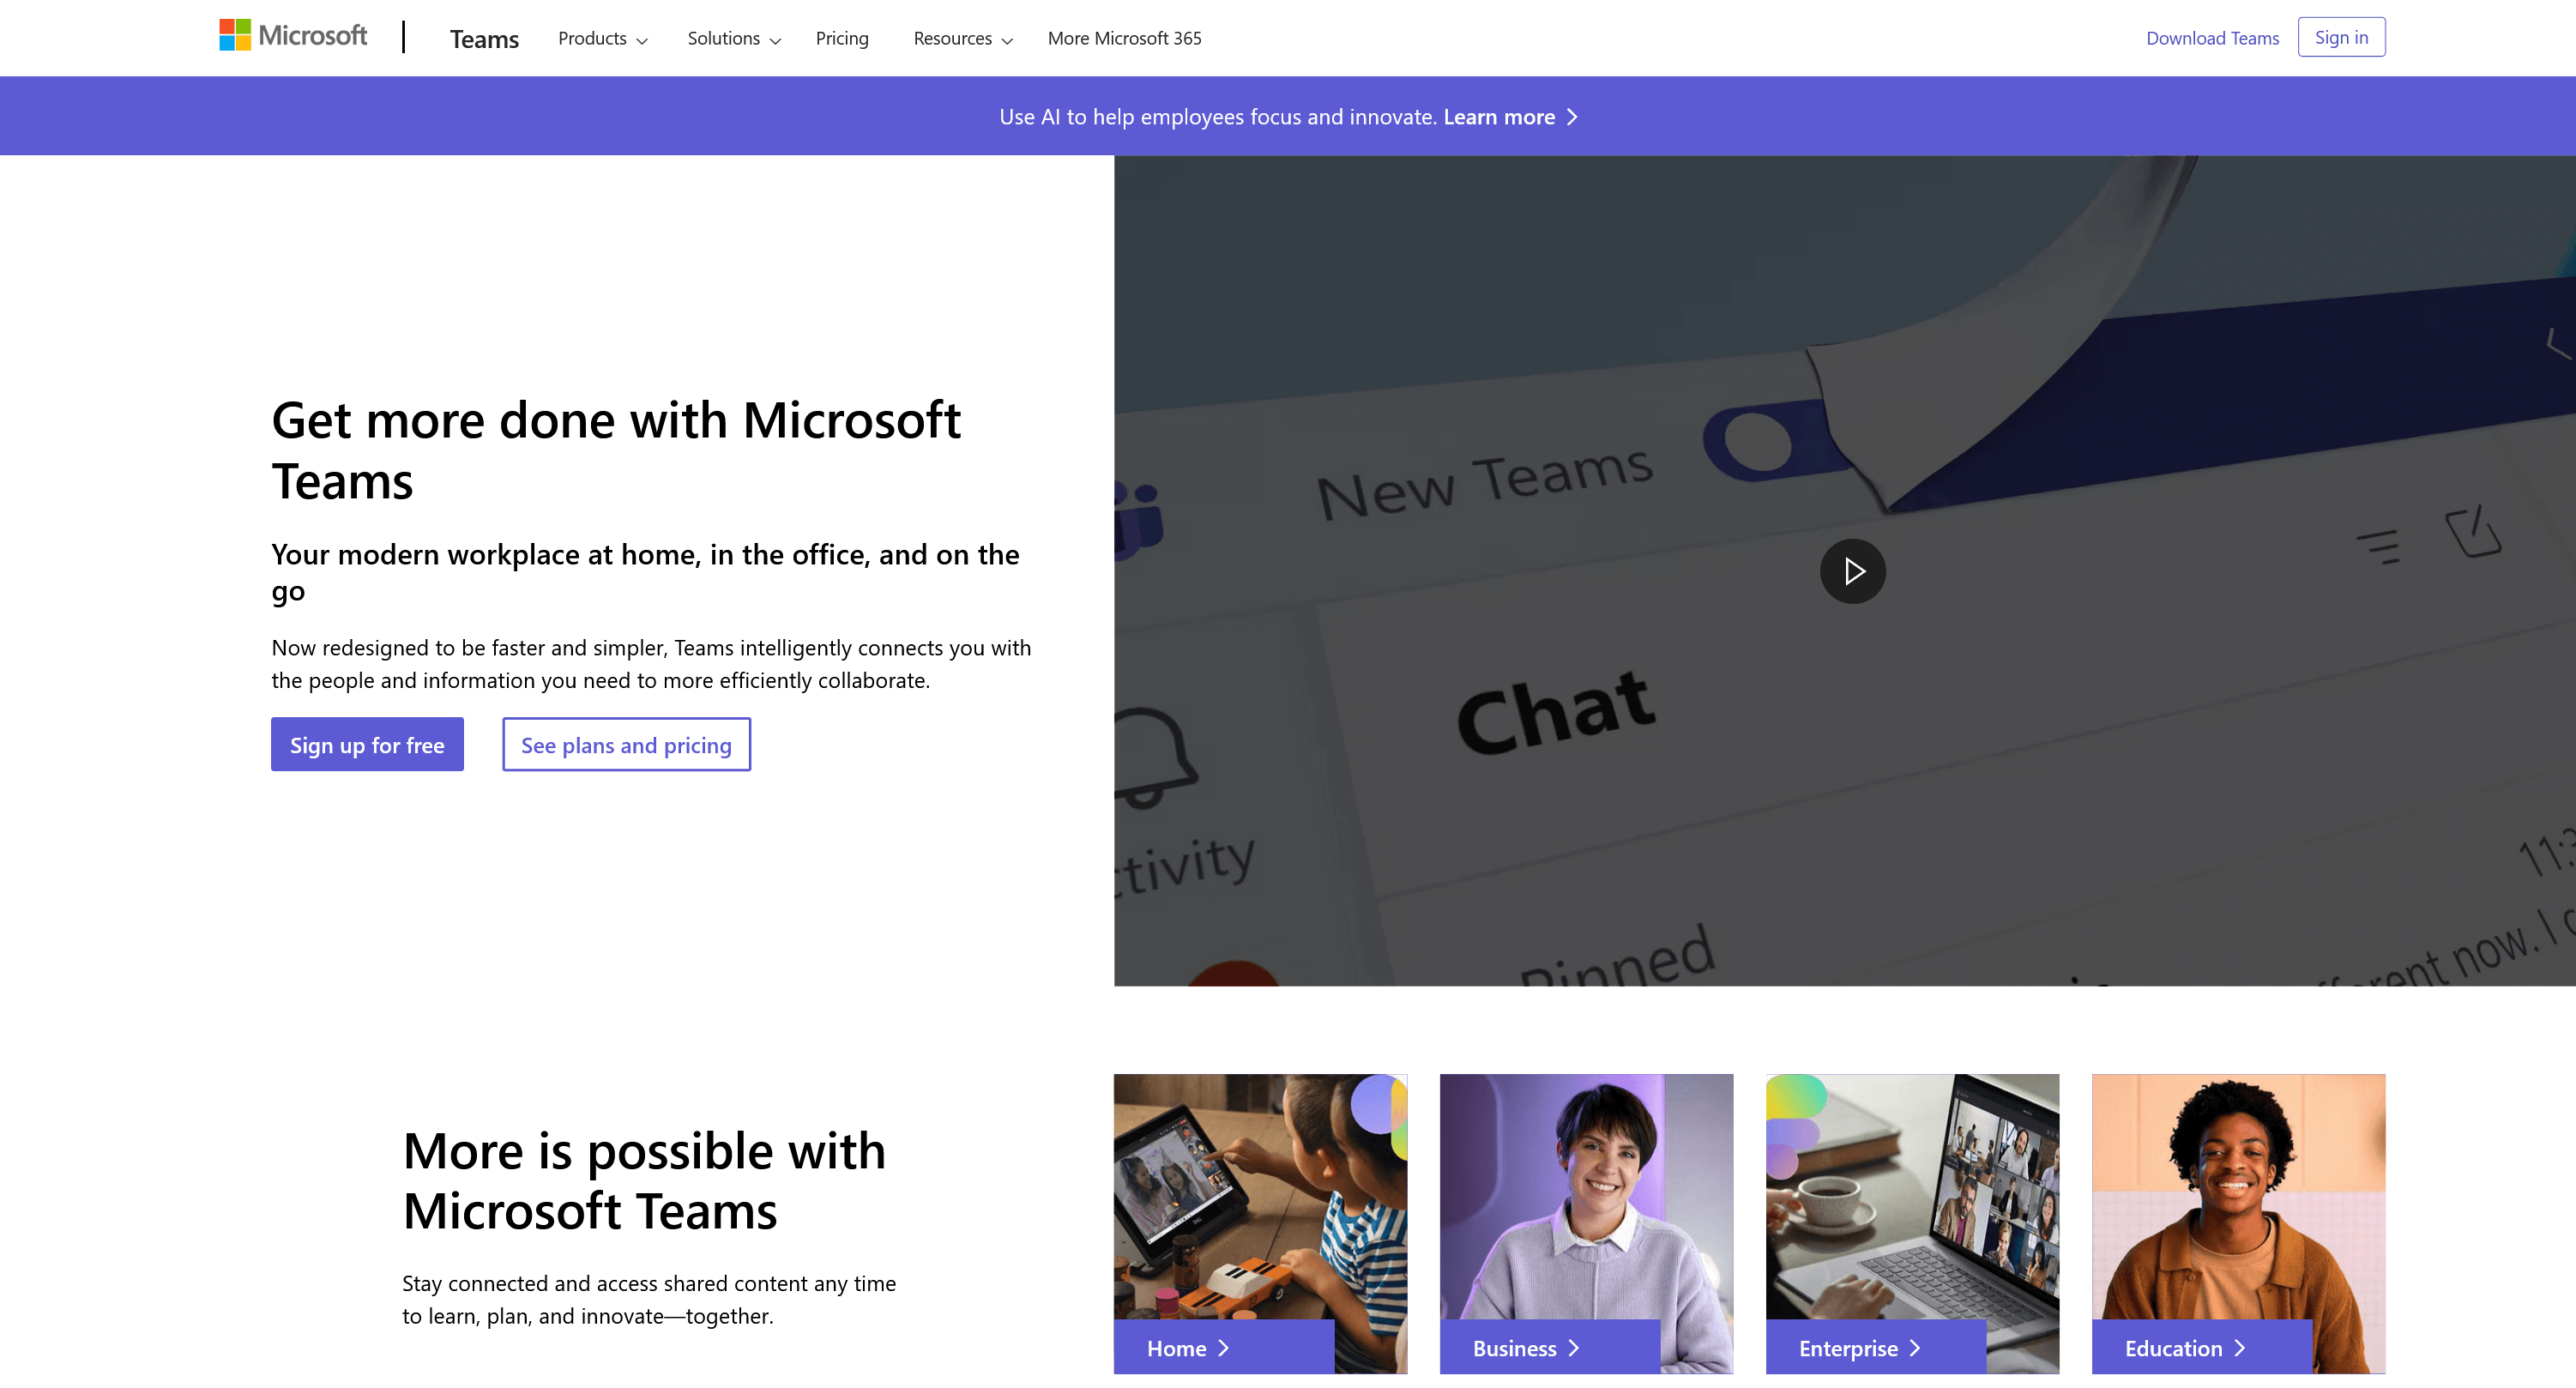Open the Business card label
The width and height of the screenshot is (2576, 1388).
(x=1550, y=1347)
